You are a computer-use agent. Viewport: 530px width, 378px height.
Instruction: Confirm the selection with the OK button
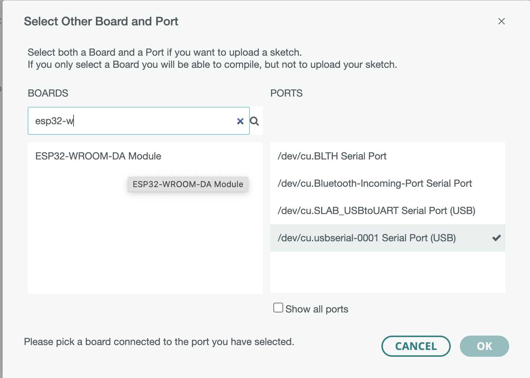tap(485, 346)
